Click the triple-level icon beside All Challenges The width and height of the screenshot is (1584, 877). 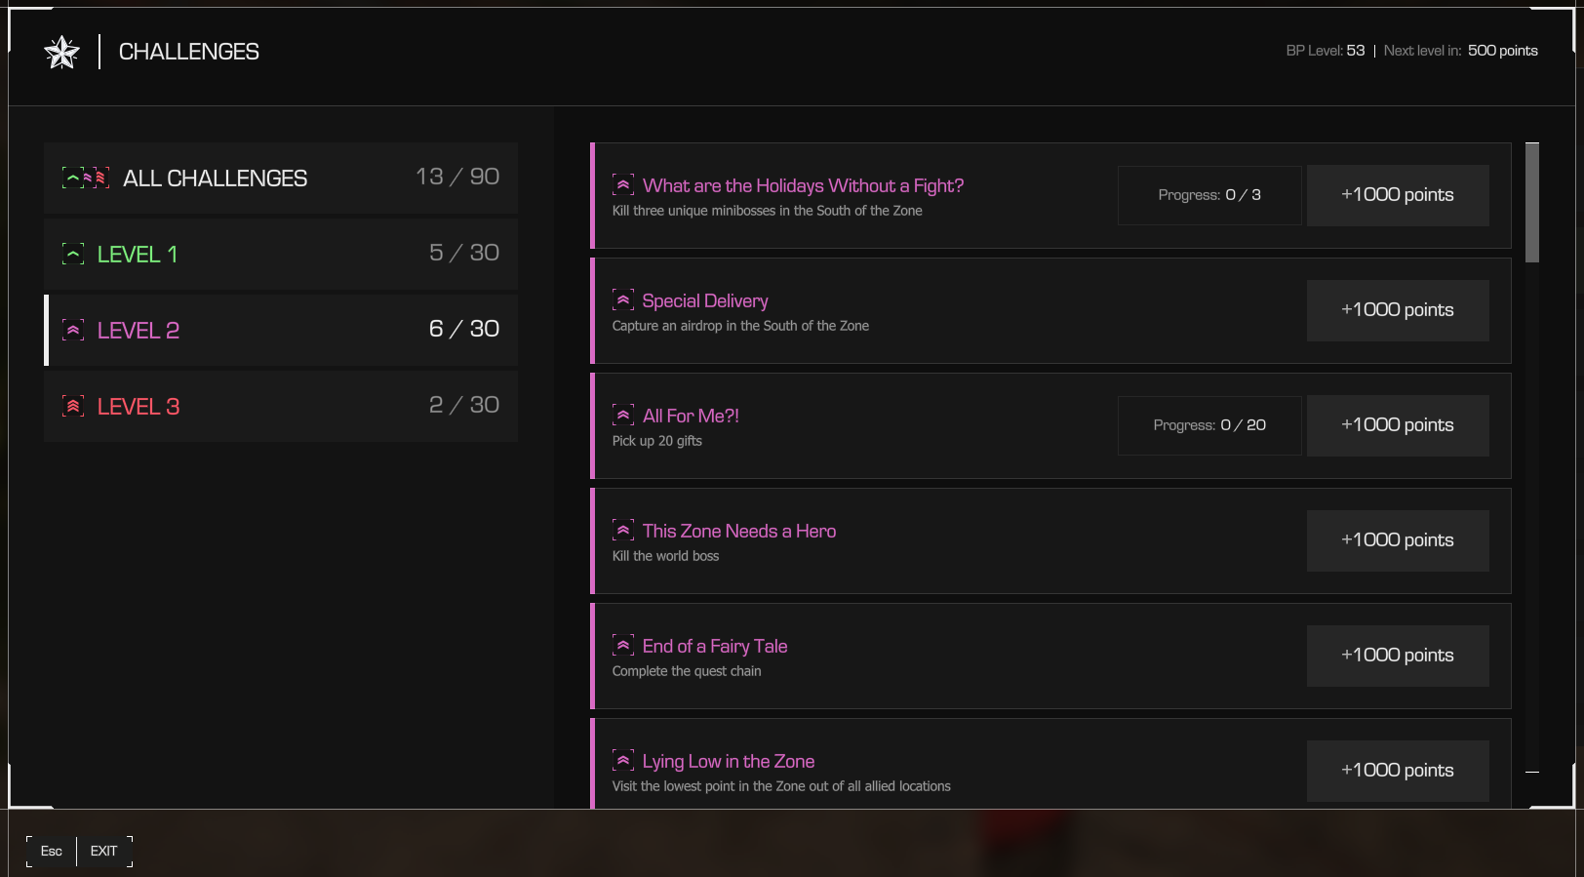click(86, 178)
